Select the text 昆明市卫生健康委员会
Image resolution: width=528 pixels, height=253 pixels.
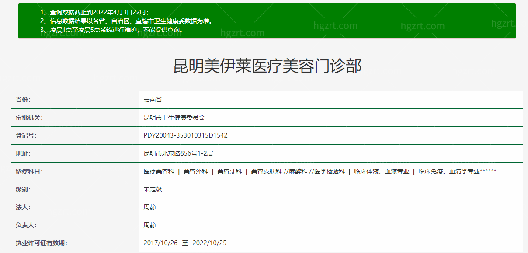174,118
